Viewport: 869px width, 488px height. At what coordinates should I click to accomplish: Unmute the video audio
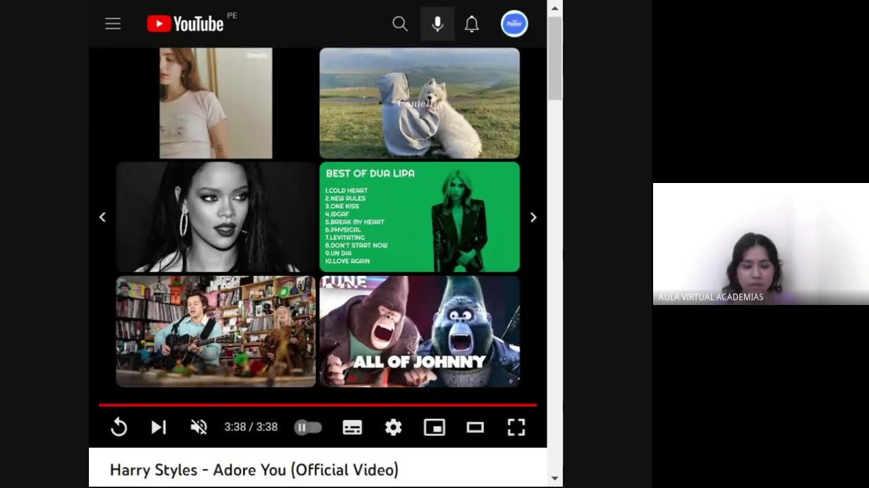(x=198, y=427)
